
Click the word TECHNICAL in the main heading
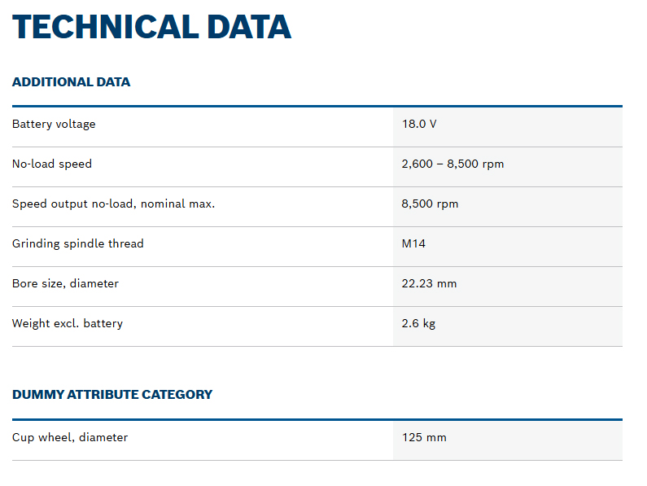click(x=104, y=27)
